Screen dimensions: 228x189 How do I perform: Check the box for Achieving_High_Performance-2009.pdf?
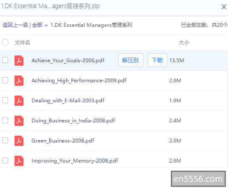pyautogui.click(x=5, y=80)
